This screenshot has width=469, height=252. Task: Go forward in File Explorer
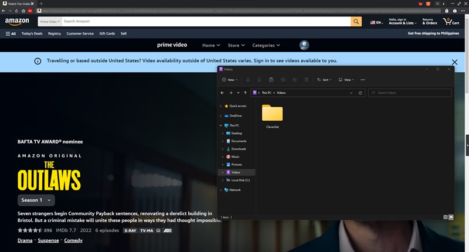click(x=230, y=93)
